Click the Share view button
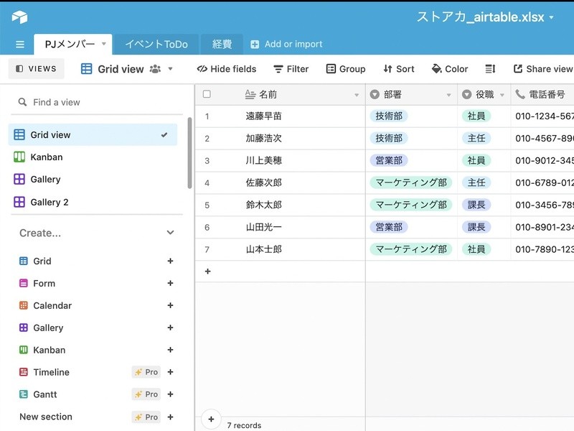This screenshot has width=574, height=431. pos(542,69)
